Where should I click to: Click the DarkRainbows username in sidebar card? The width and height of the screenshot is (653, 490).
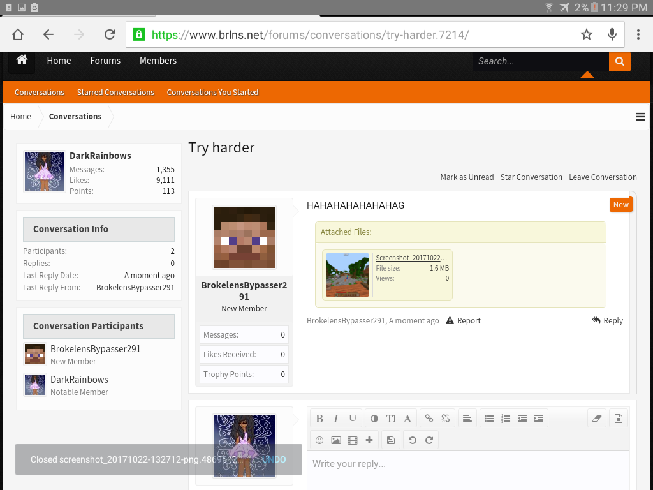100,156
